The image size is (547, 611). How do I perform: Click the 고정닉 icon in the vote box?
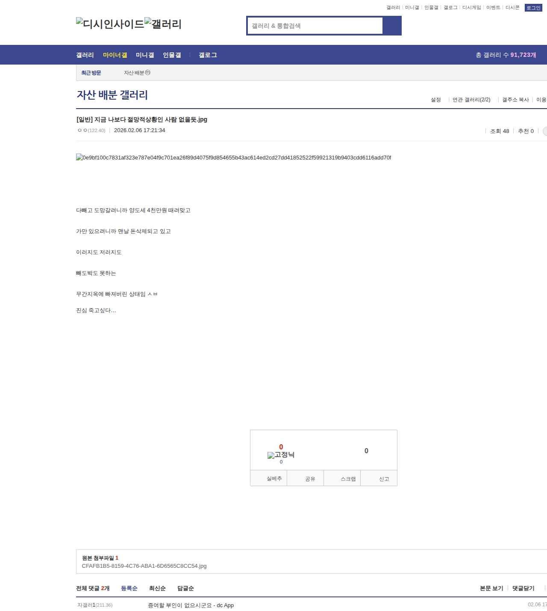[281, 455]
